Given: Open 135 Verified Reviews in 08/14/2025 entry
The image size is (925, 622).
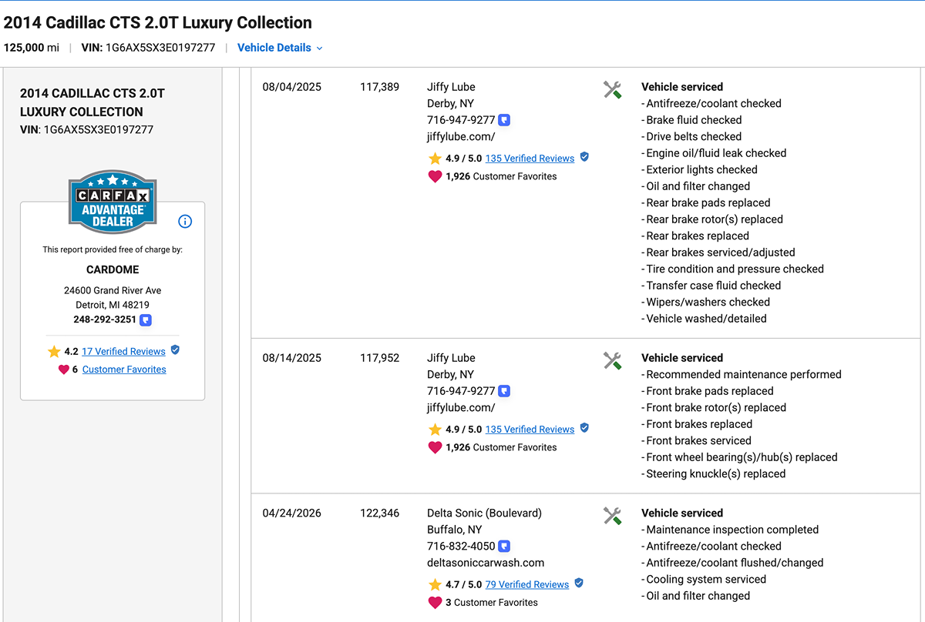Looking at the screenshot, I should pos(530,430).
